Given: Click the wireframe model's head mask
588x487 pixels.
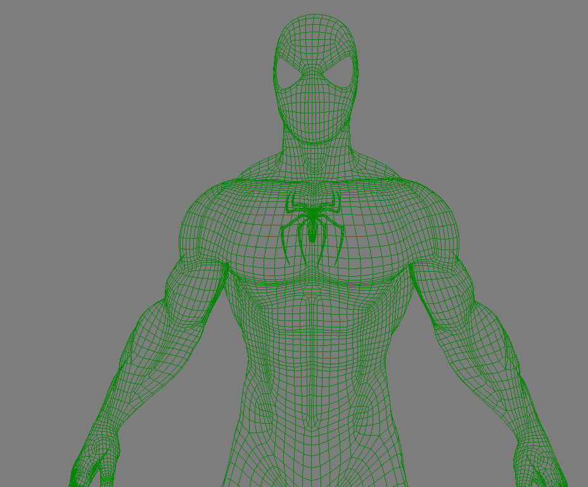Looking at the screenshot, I should (316, 79).
